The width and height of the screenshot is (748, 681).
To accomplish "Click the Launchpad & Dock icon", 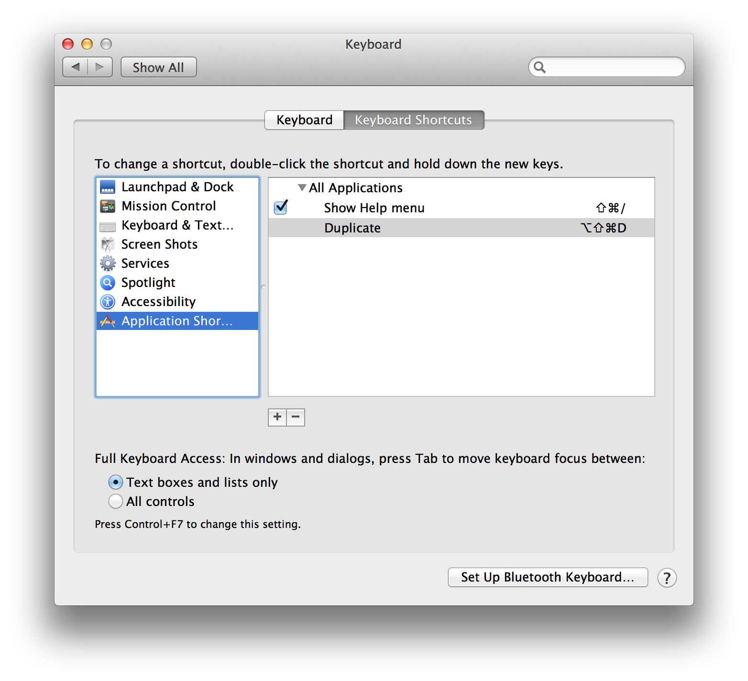I will [x=108, y=187].
